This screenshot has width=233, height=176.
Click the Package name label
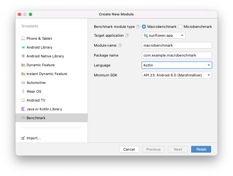(106, 55)
